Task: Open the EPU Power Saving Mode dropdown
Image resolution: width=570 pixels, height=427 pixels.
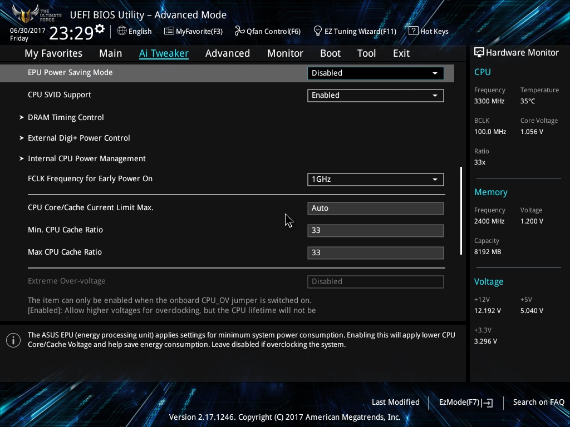Action: tap(375, 73)
